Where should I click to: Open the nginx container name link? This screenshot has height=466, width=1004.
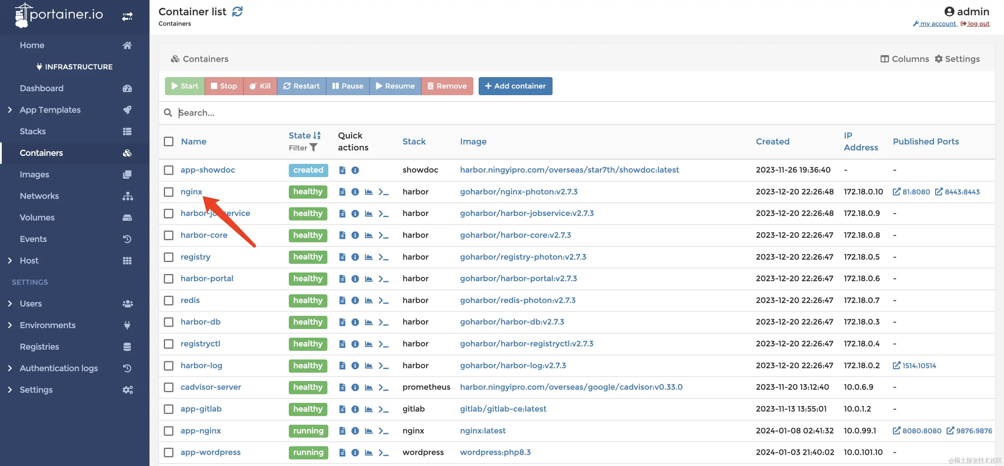tap(191, 192)
